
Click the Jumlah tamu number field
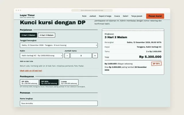point(81,55)
